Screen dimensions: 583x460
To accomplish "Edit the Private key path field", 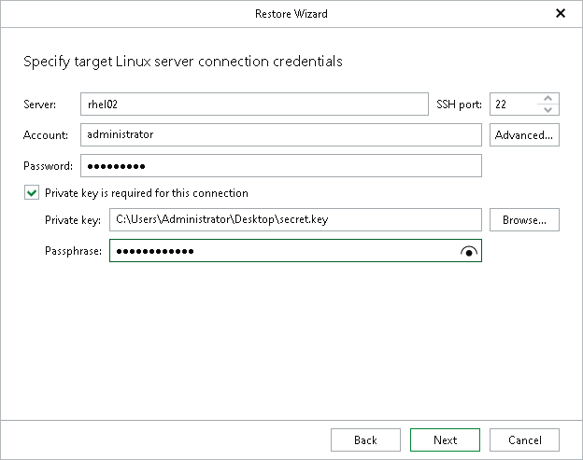I will point(295,220).
